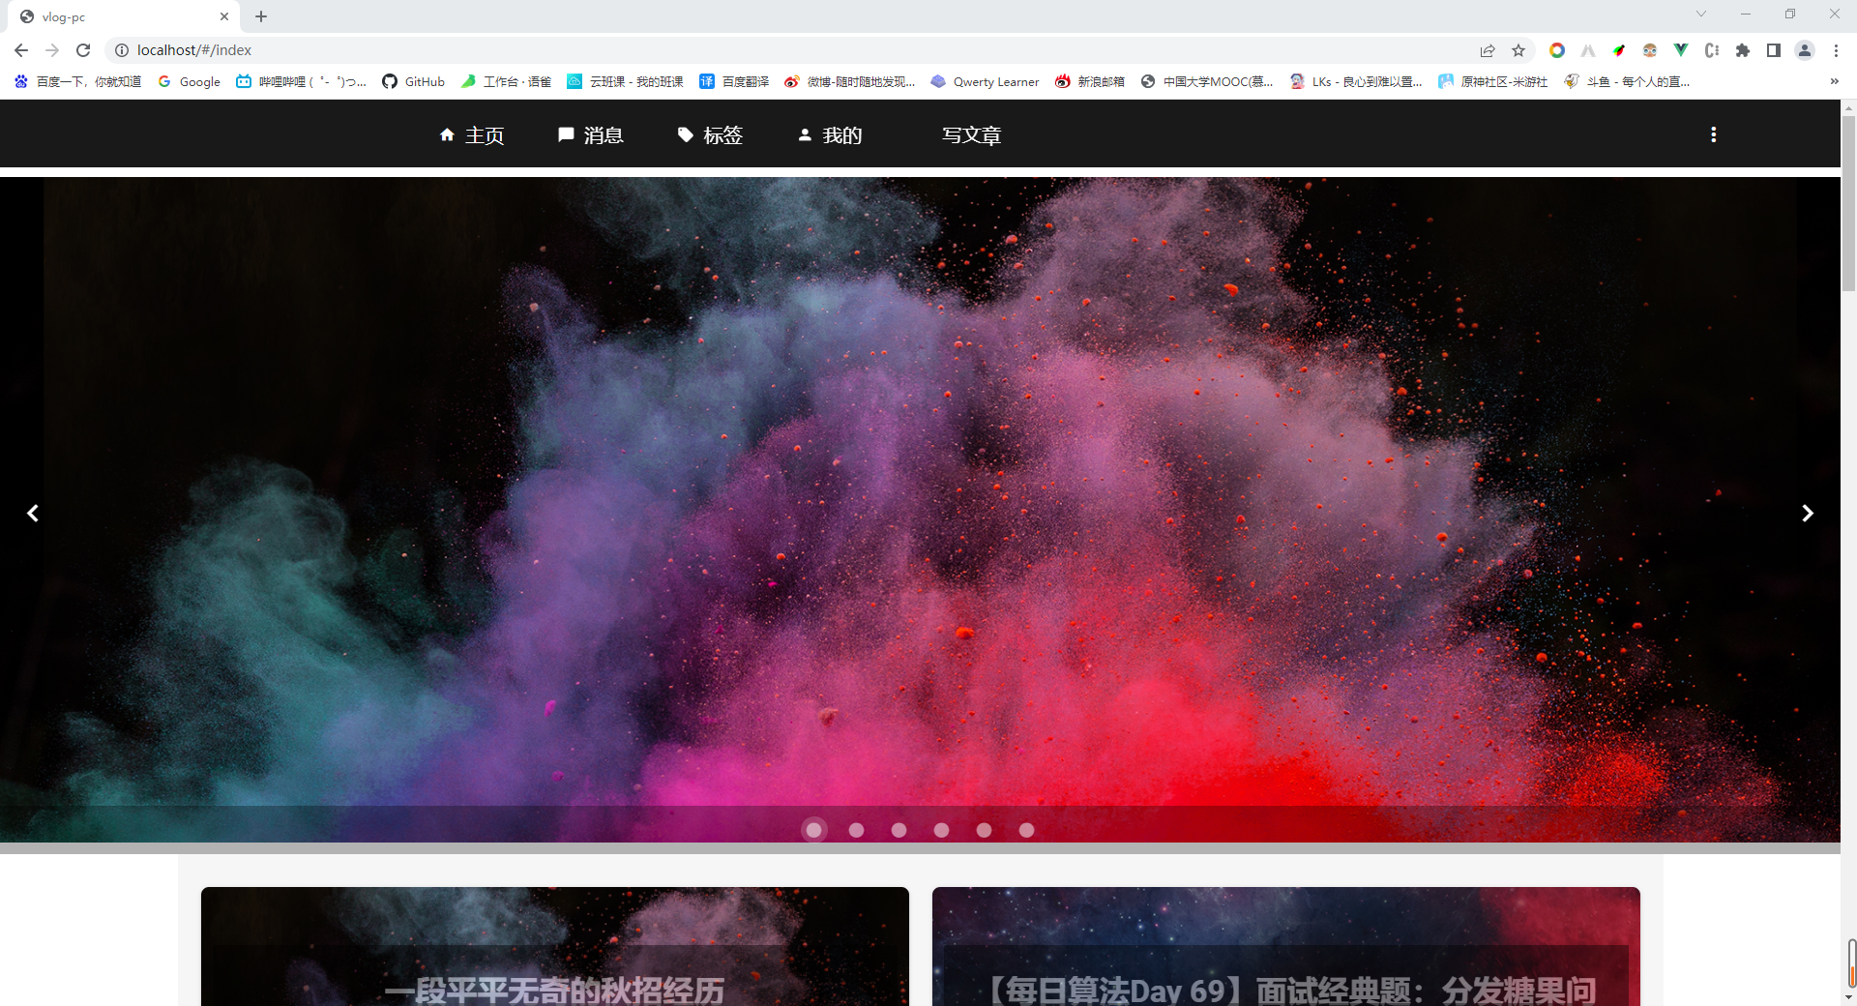This screenshot has height=1006, width=1857.
Task: Open the Chrome three-dot menu
Action: tap(1836, 50)
